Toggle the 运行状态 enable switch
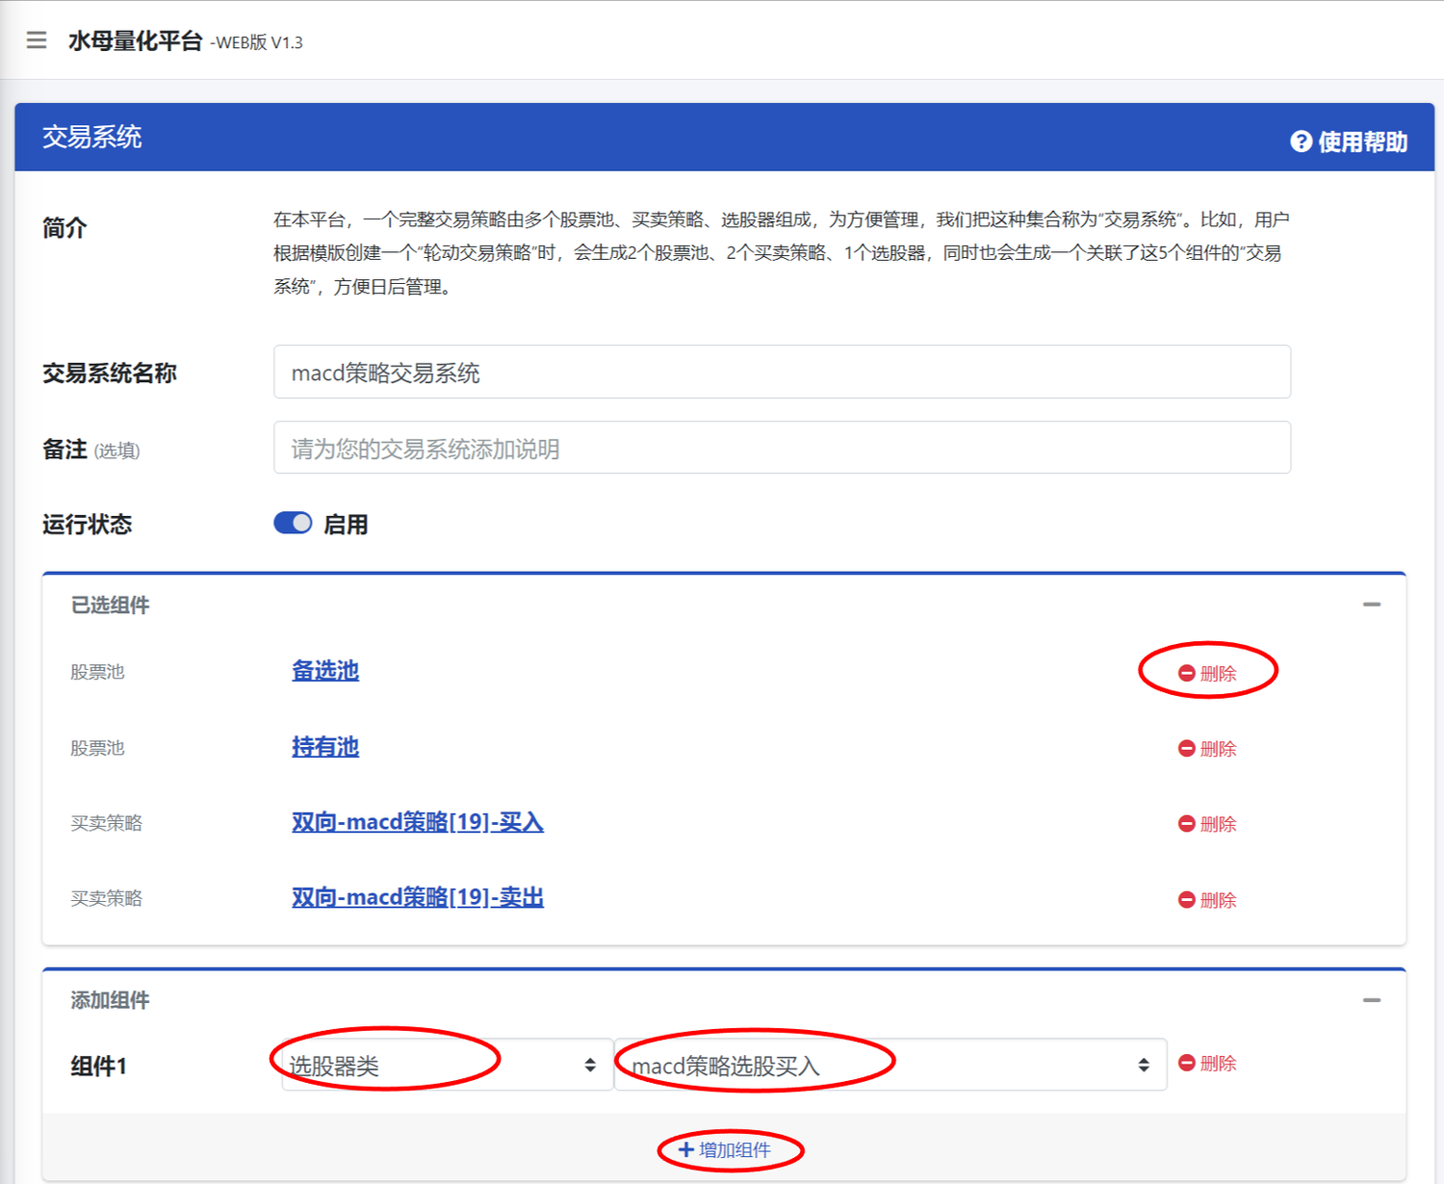This screenshot has width=1444, height=1184. coord(293,524)
